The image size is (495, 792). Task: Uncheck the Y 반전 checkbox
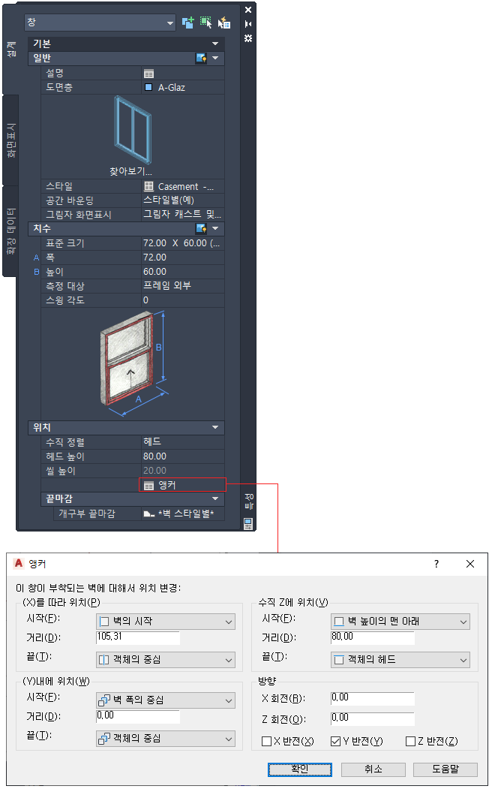(335, 741)
